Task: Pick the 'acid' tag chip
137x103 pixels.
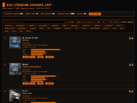Action: pyautogui.click(x=77, y=28)
